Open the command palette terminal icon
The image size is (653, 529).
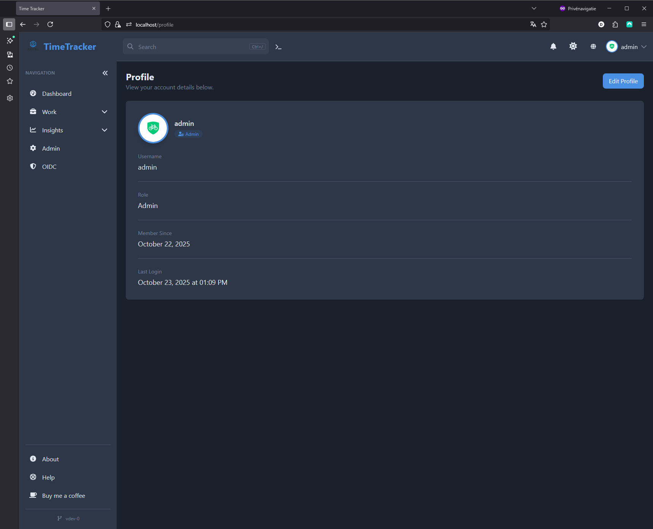tap(278, 47)
